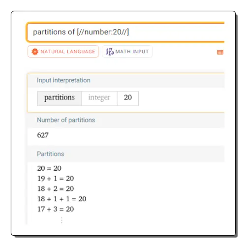Expand the vertical ellipsis for more partitions
This screenshot has width=246, height=246.
[61, 220]
